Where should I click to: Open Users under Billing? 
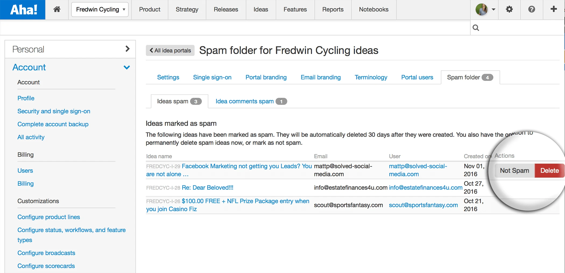25,171
